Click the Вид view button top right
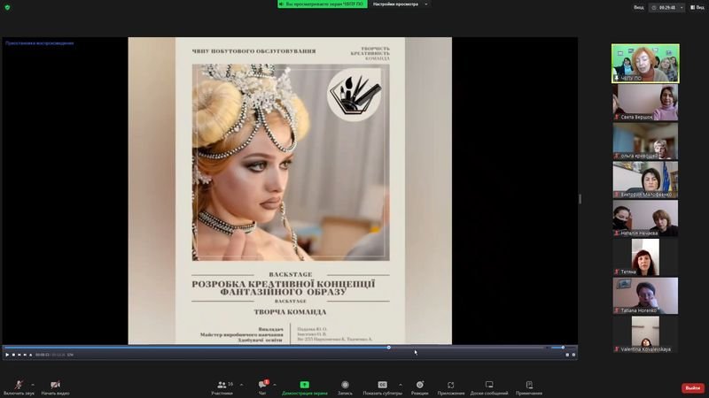This screenshot has width=709, height=398. coord(696,7)
